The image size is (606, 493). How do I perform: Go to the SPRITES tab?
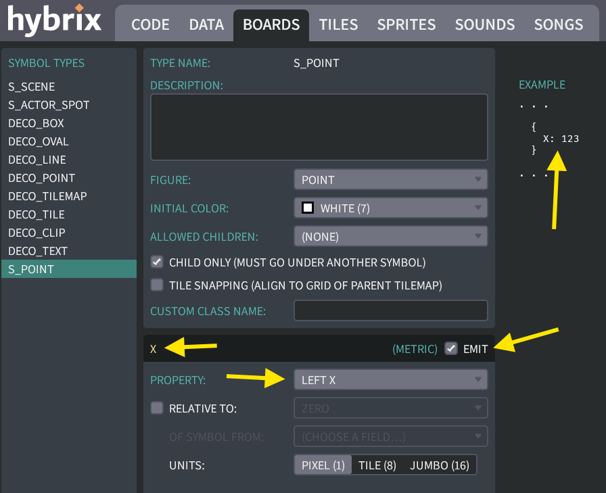point(406,25)
